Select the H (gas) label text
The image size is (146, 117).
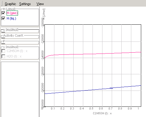click(x=12, y=13)
